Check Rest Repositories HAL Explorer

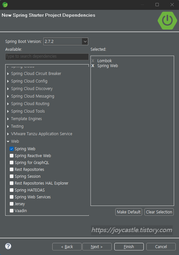coord(11,183)
